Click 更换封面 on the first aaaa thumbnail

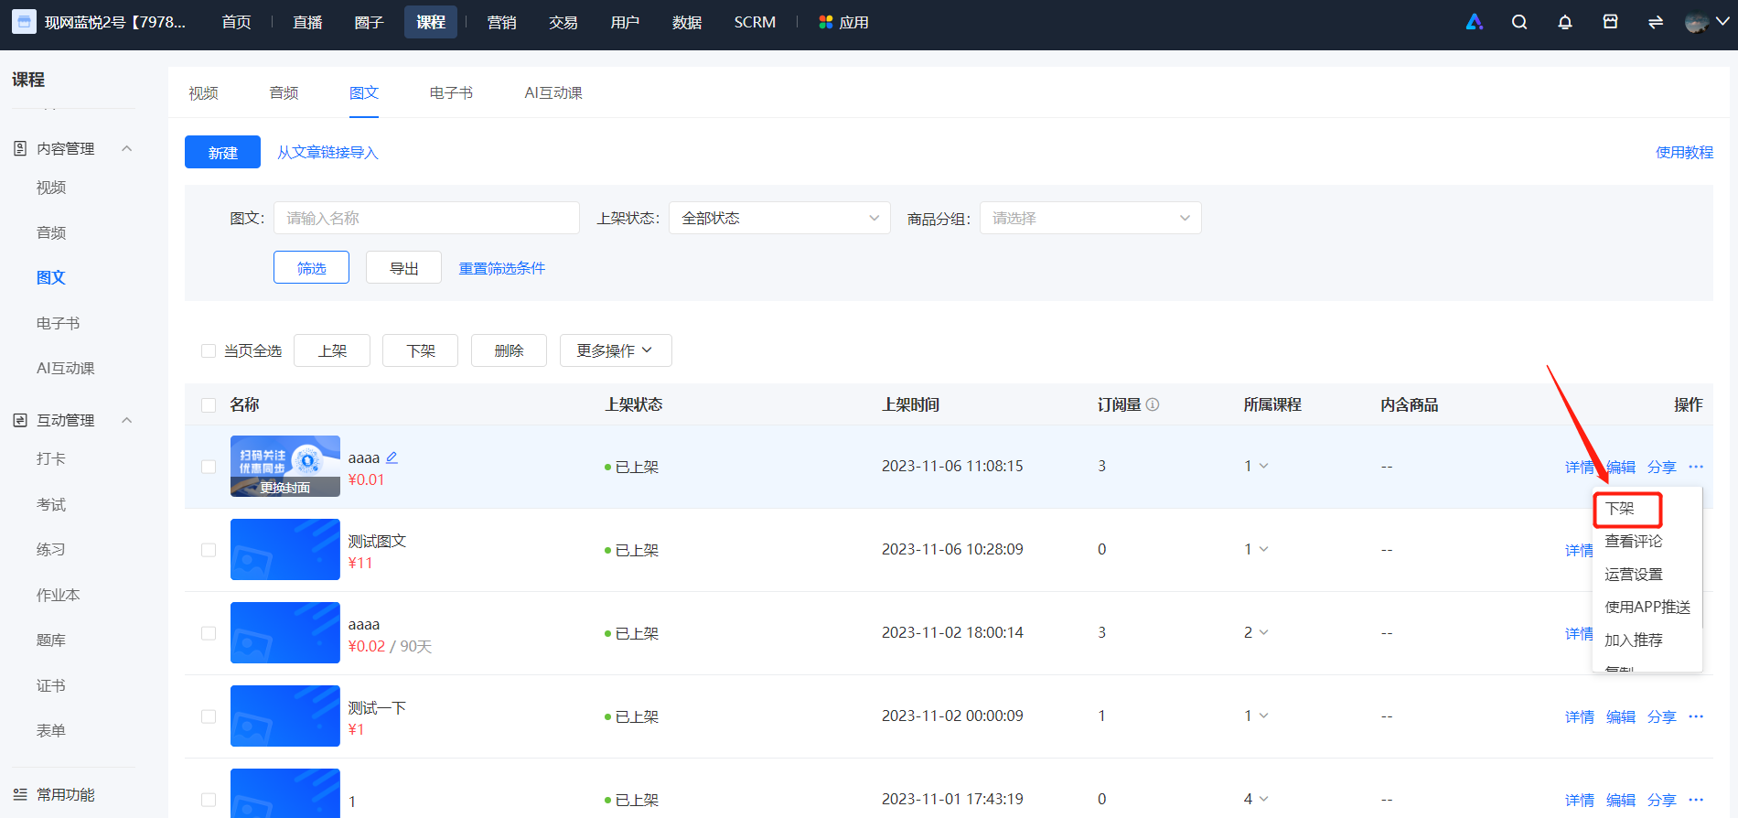click(x=284, y=488)
